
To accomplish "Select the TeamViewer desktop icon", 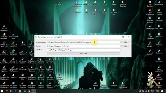I will (159, 60).
